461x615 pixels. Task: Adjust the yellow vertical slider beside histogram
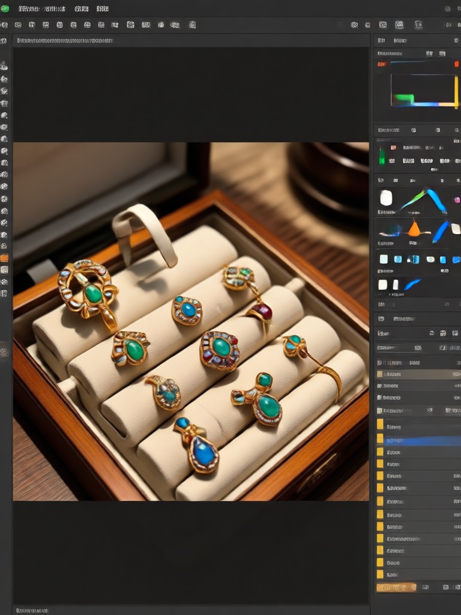[456, 92]
